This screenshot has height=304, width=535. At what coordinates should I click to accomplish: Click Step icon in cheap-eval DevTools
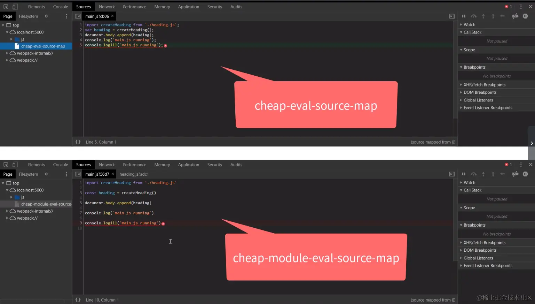click(502, 16)
